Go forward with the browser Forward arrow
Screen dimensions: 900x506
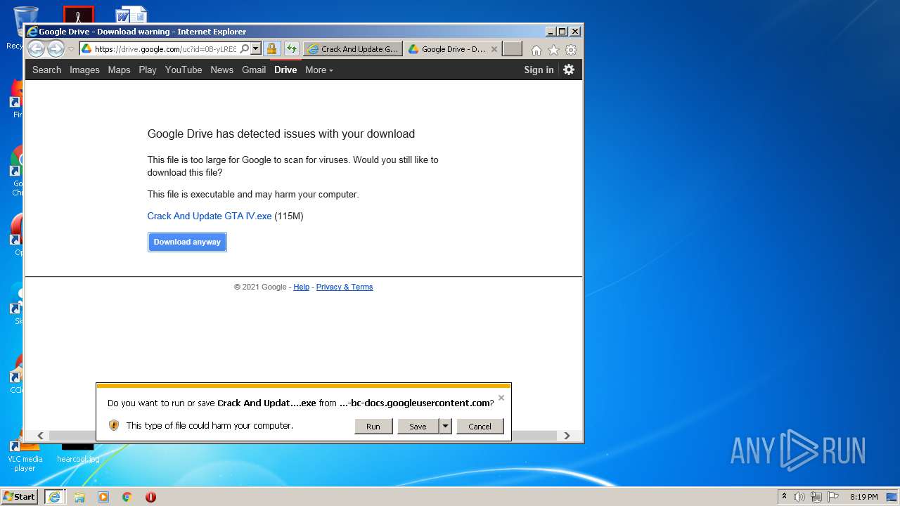pyautogui.click(x=56, y=49)
